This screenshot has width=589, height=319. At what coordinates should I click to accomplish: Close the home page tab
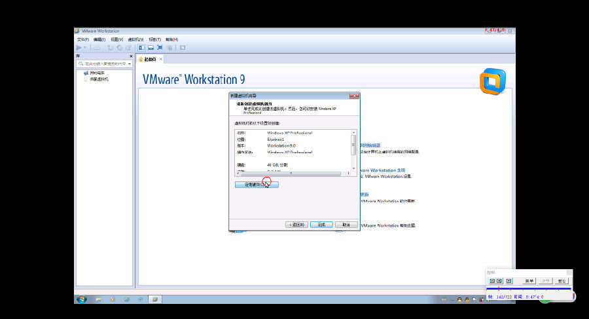point(161,59)
